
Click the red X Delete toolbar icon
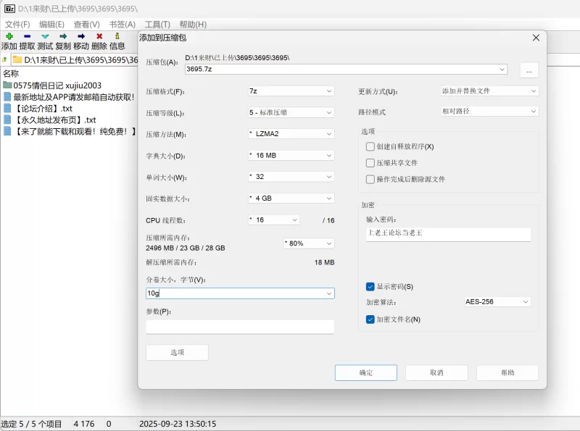point(99,35)
